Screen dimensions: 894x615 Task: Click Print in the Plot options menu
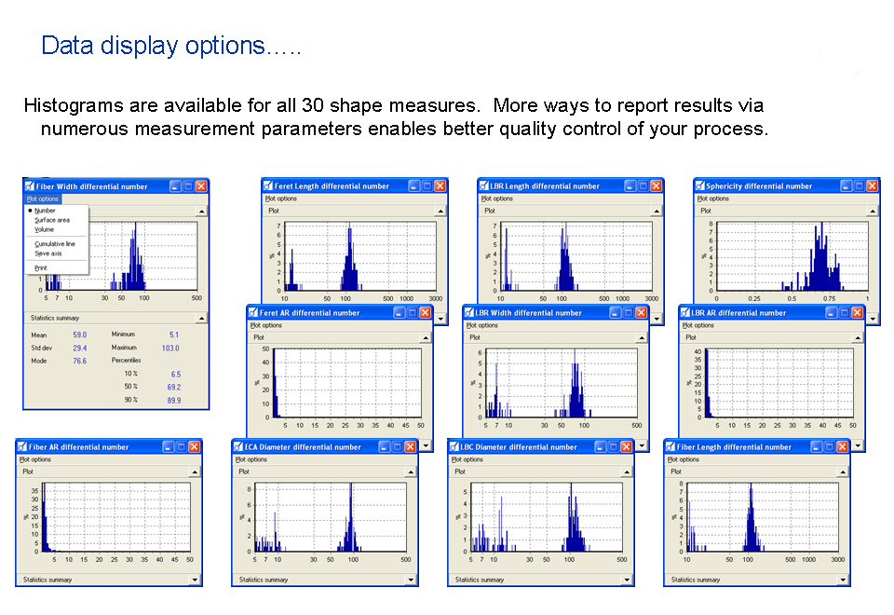40,268
